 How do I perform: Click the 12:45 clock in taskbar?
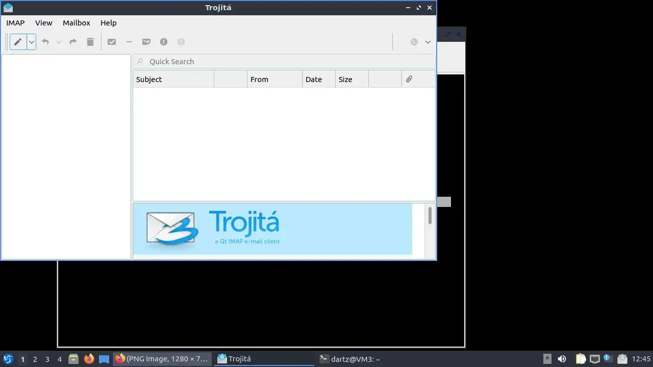point(641,359)
